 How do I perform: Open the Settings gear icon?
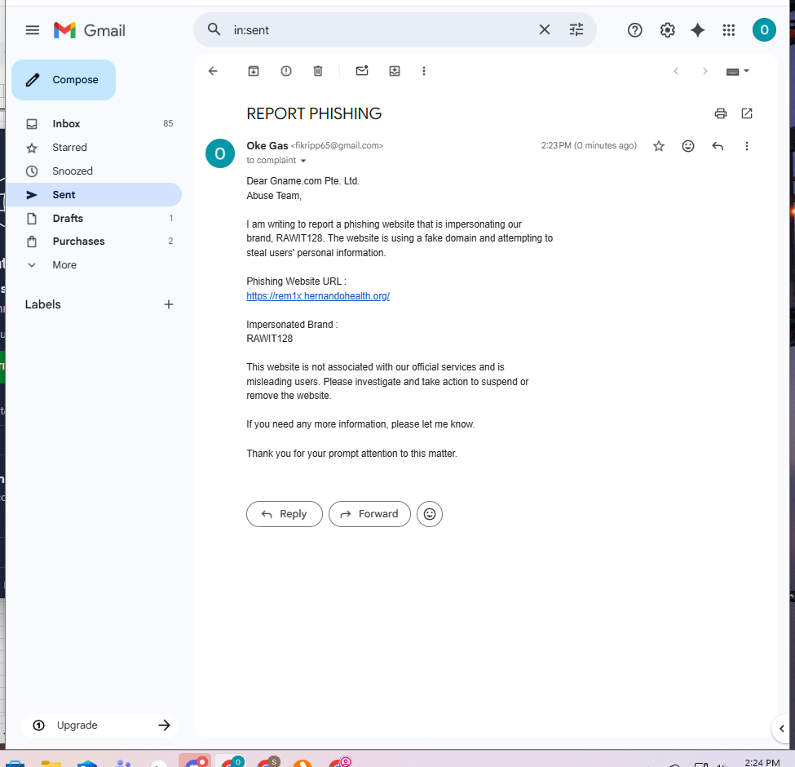click(x=667, y=30)
